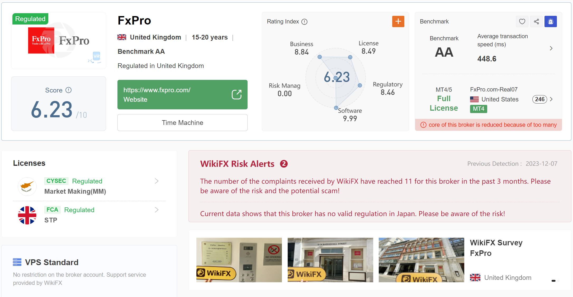Viewport: 573px width, 297px height.
Task: Click the green Regulated badge
Action: click(x=30, y=19)
